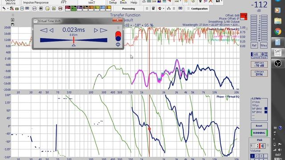Screen dimensions: 285x160
Task: Click the trash bin delete icon
Action: (153, 8)
